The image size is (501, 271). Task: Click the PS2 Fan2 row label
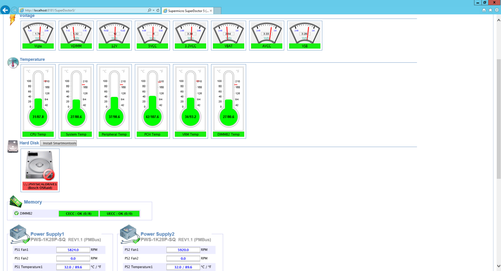pyautogui.click(x=132, y=259)
